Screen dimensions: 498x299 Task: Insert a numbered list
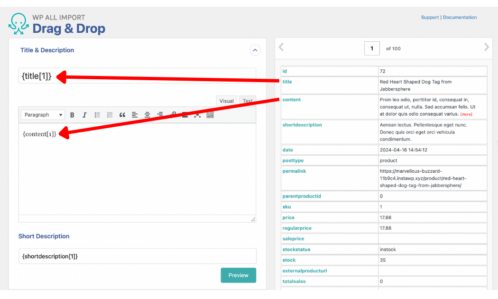click(x=110, y=115)
